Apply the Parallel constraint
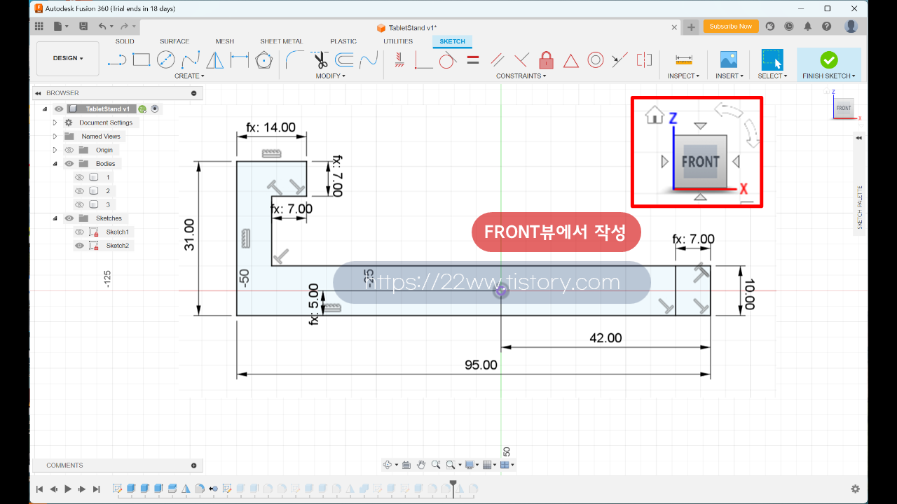Screen dimensions: 897x504 (x=498, y=60)
